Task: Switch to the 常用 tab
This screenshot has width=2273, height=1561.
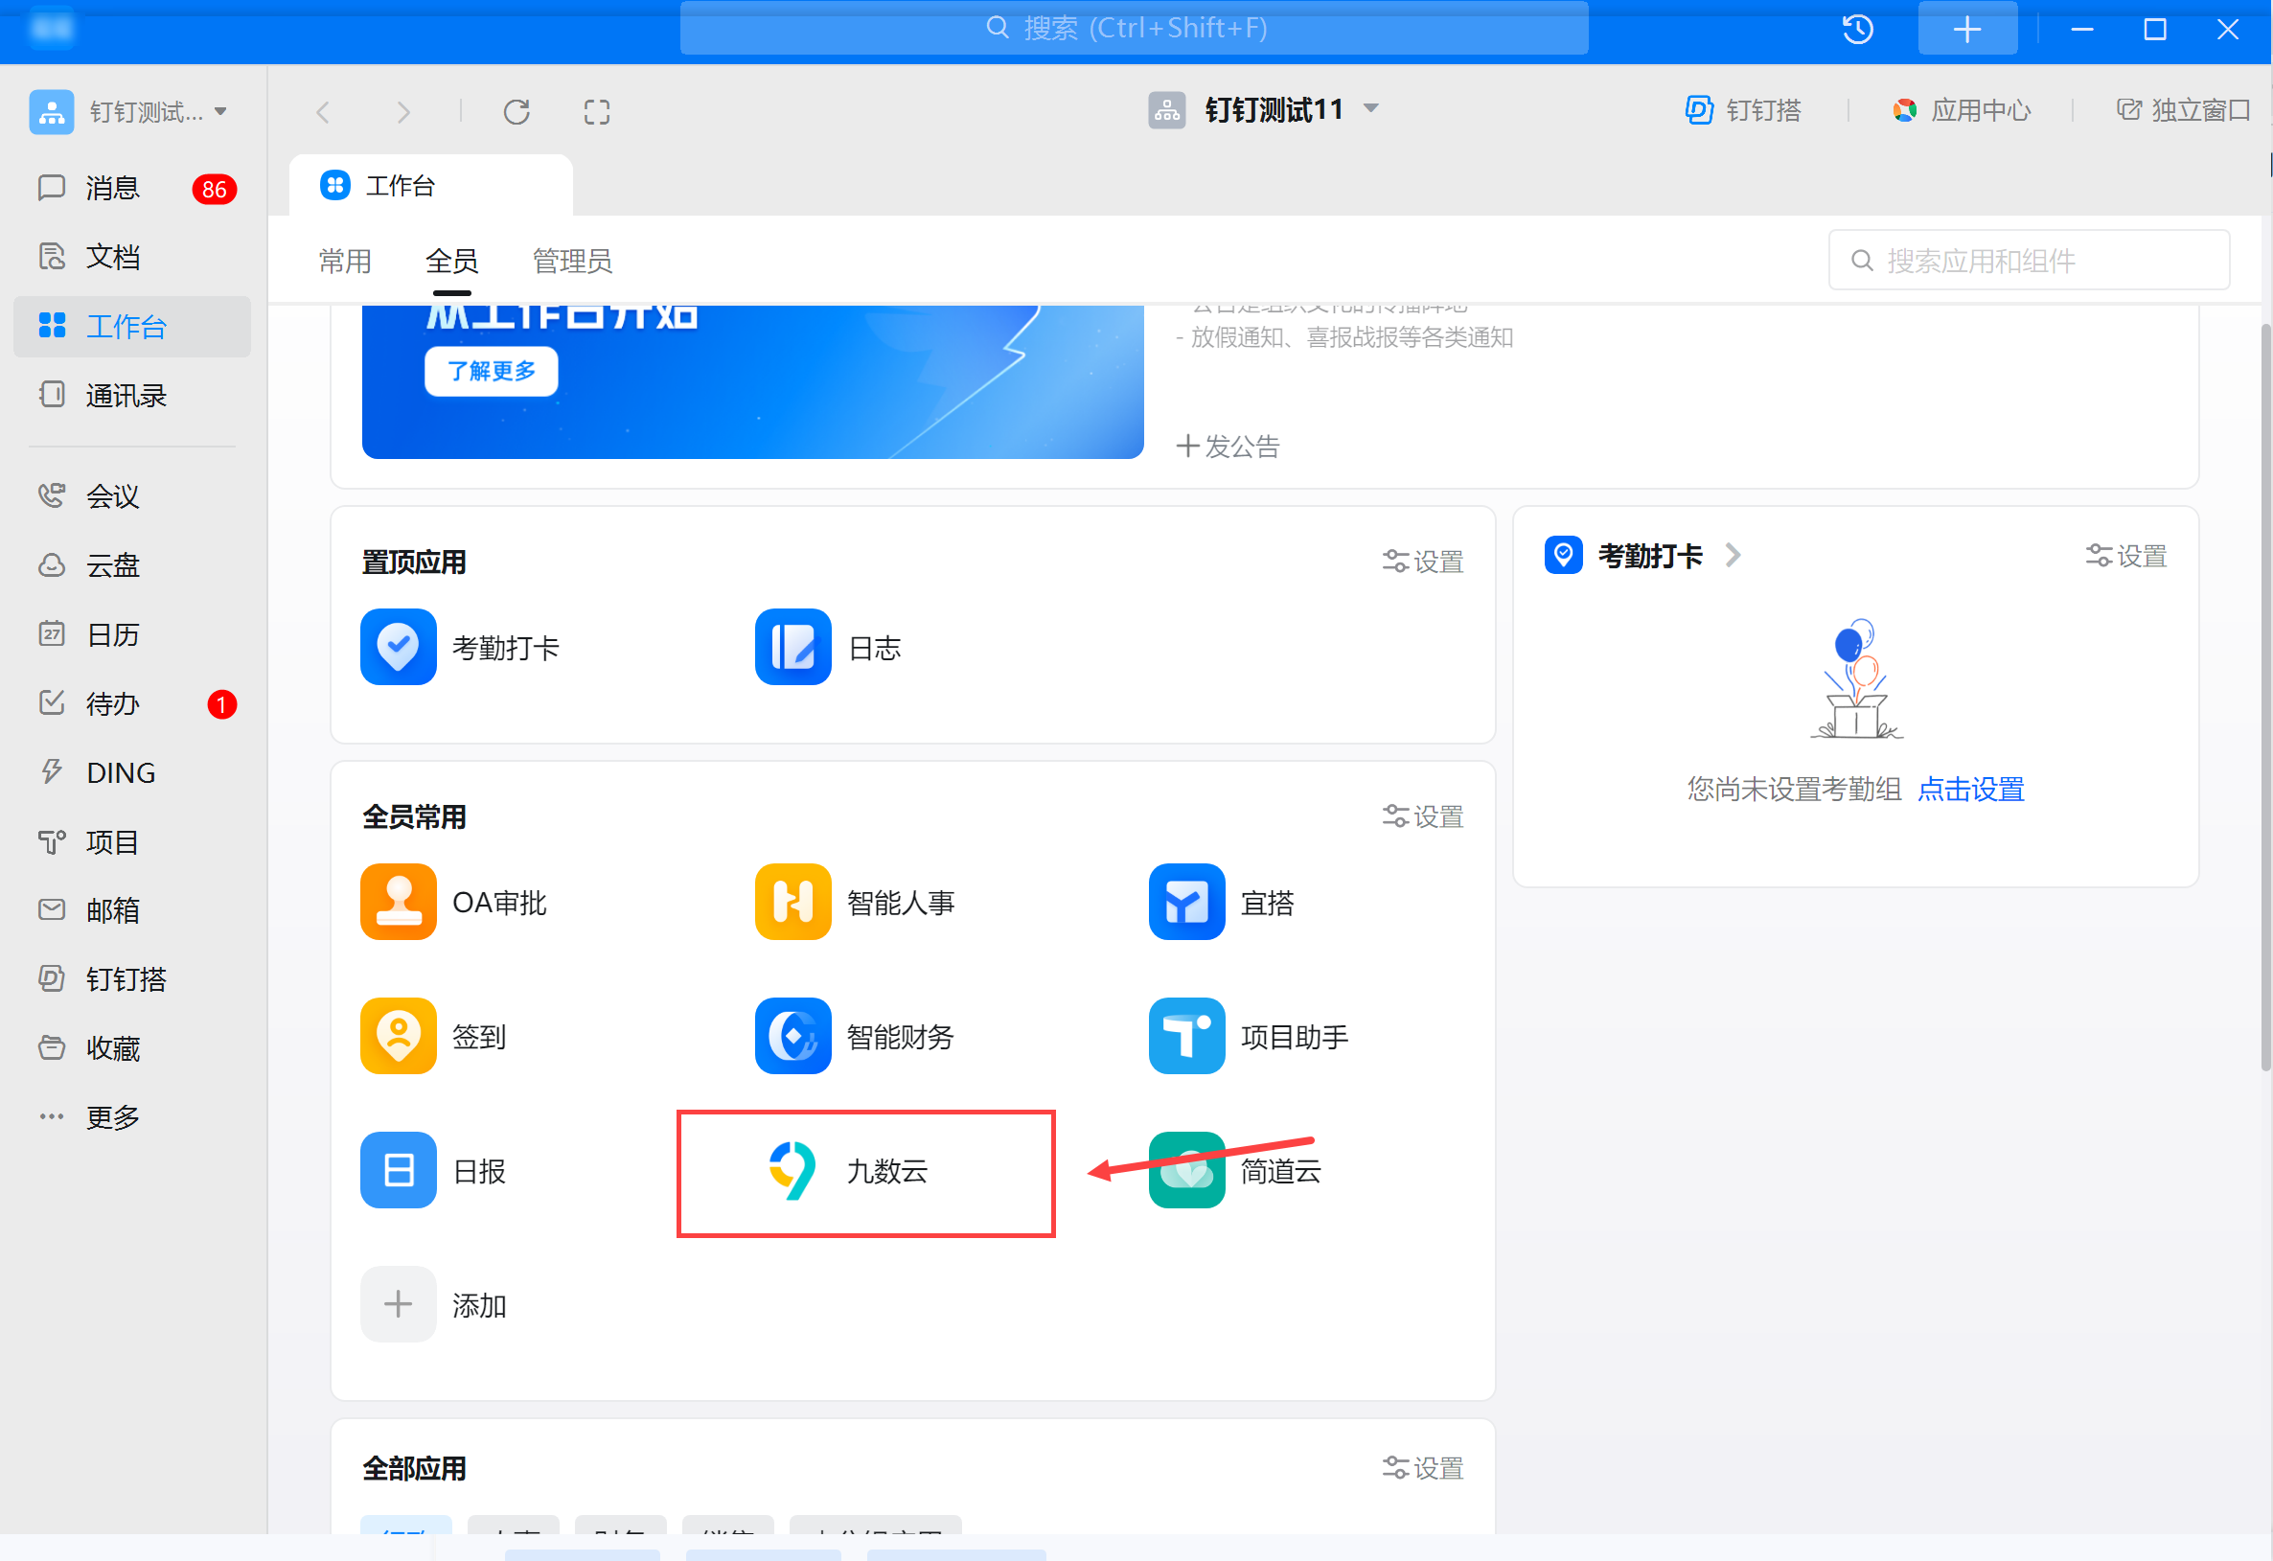Action: pyautogui.click(x=345, y=262)
